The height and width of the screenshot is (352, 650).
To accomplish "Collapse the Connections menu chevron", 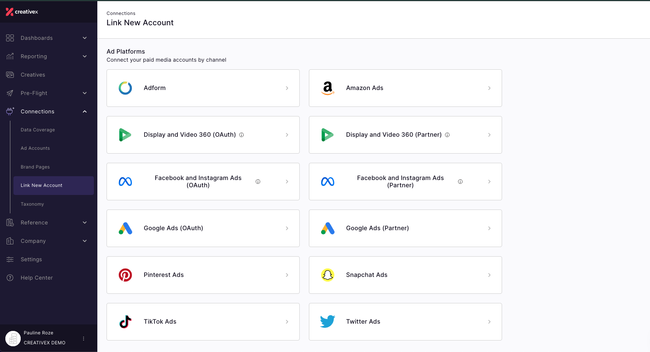I will pos(85,111).
